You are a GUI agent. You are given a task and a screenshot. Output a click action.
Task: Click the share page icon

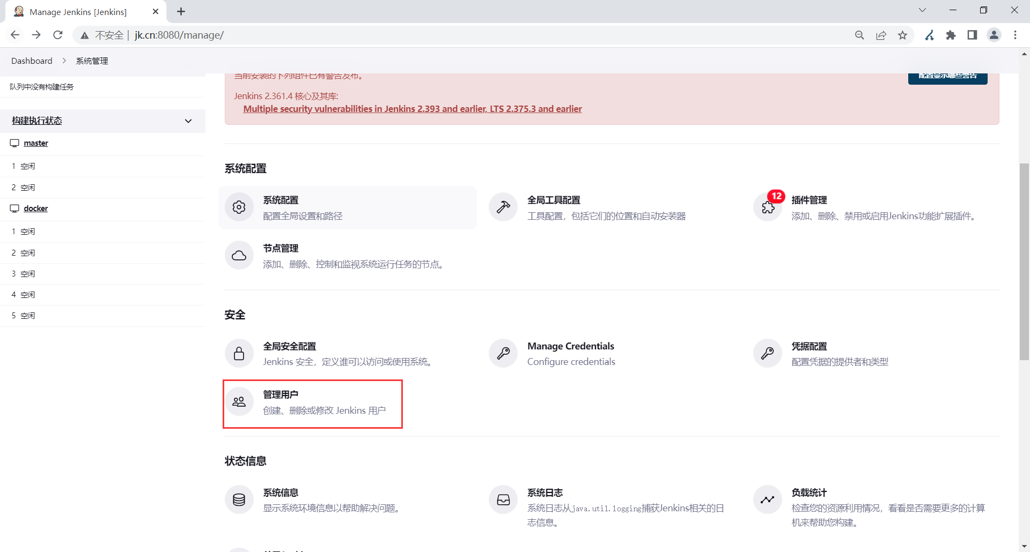tap(881, 35)
